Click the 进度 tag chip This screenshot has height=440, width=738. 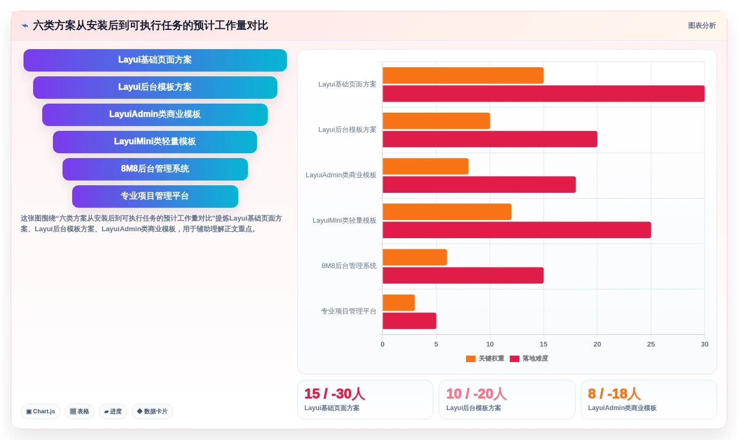coord(113,411)
